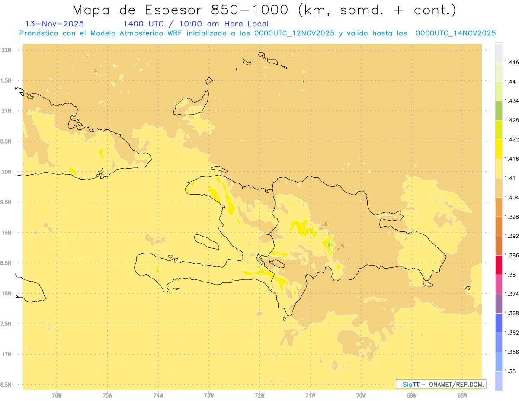Click the '70W' longitude label
This screenshot has width=519, height=401.
pos(361,396)
